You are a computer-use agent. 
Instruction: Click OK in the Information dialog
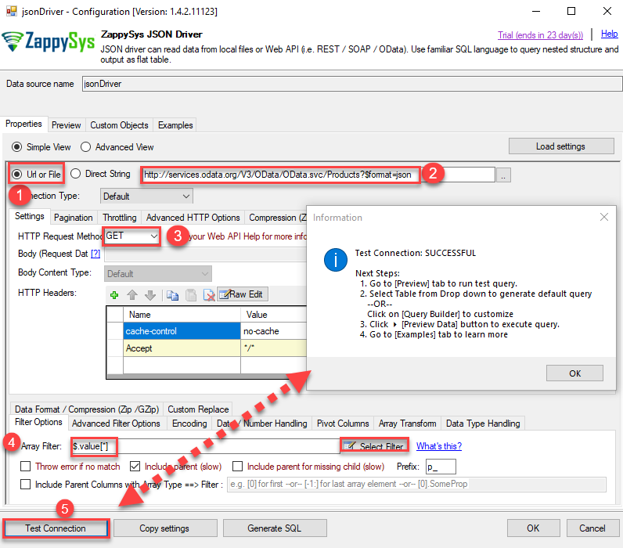tap(574, 373)
